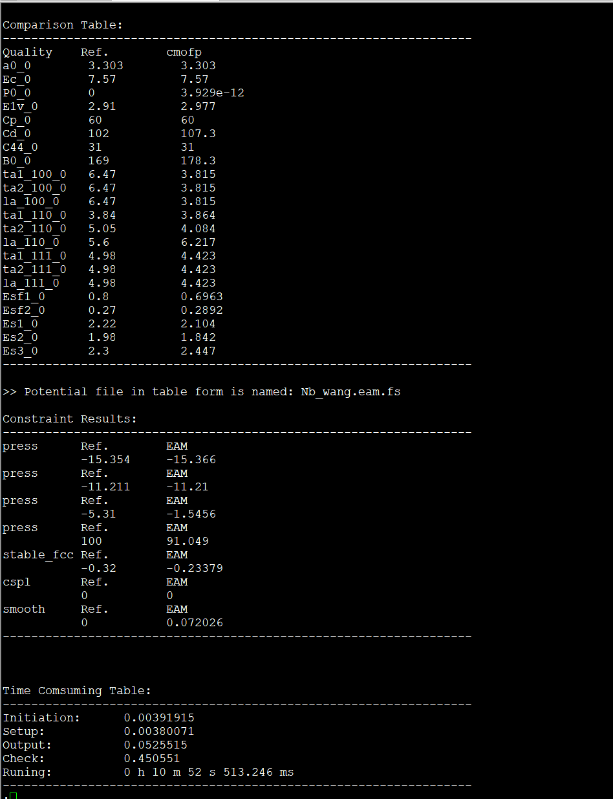Click the "cmofp" column header
This screenshot has height=799, width=613.
coord(184,52)
